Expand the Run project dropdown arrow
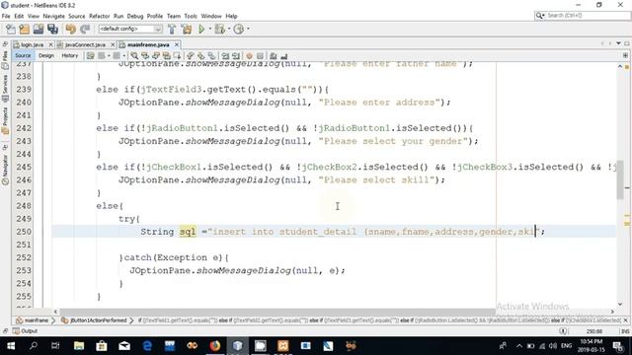 210,29
